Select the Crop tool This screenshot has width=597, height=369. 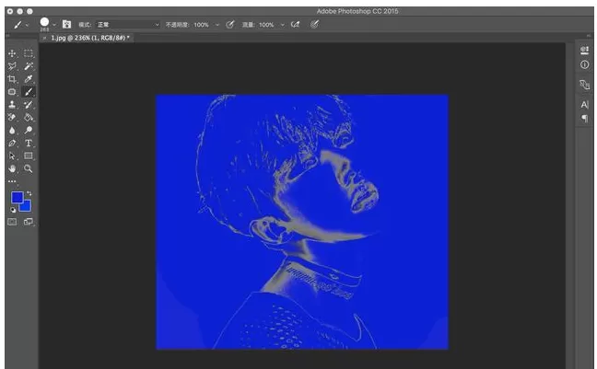12,79
